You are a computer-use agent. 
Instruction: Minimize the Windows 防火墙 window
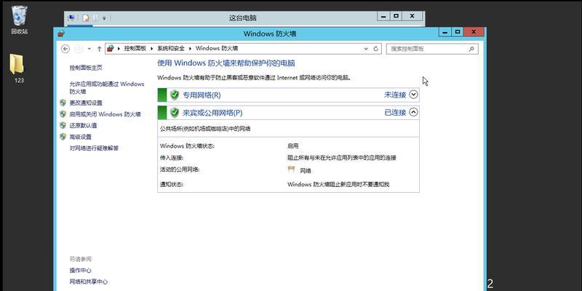pos(445,32)
